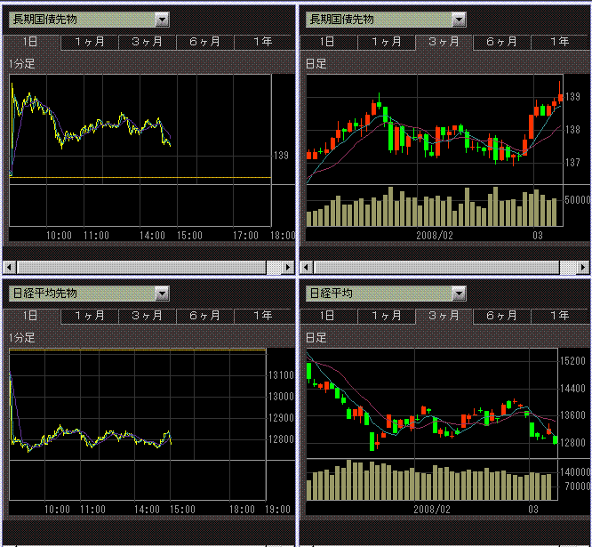Choose the 1ヶ月 tab in the 長期国債先物 日足 panel
This screenshot has height=547, width=592.
pyautogui.click(x=386, y=42)
